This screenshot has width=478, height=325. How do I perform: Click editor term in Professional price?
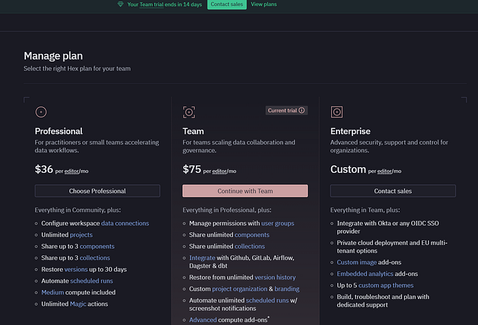(72, 171)
